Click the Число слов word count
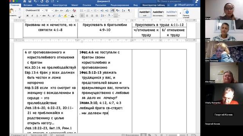Viewport: 243px width, 136px height. pyautogui.click(x=39, y=135)
